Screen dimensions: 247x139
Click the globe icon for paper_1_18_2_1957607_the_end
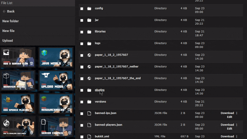point(89,78)
